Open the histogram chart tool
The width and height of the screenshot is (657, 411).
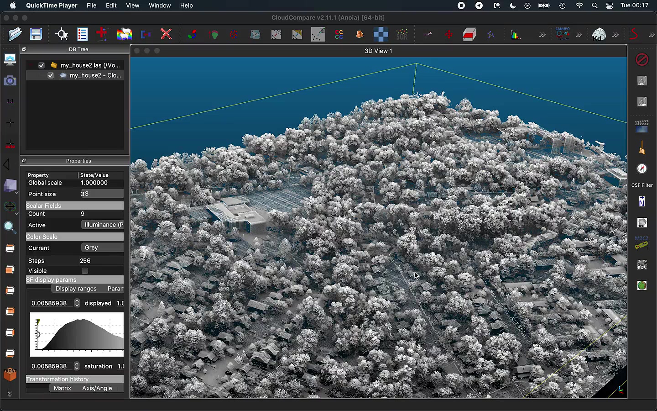pyautogui.click(x=516, y=34)
